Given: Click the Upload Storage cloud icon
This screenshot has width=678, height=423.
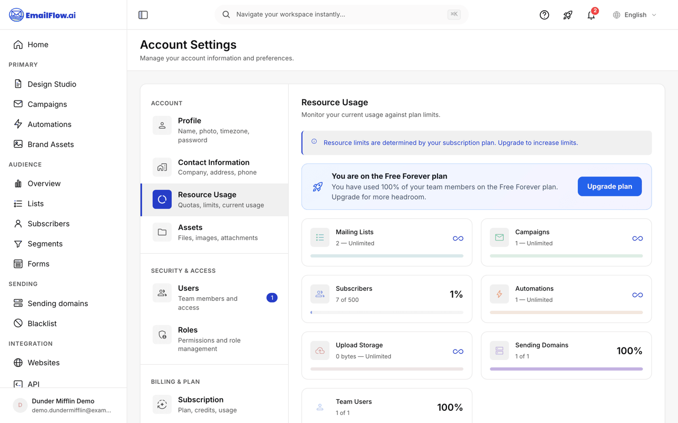Looking at the screenshot, I should click(320, 351).
